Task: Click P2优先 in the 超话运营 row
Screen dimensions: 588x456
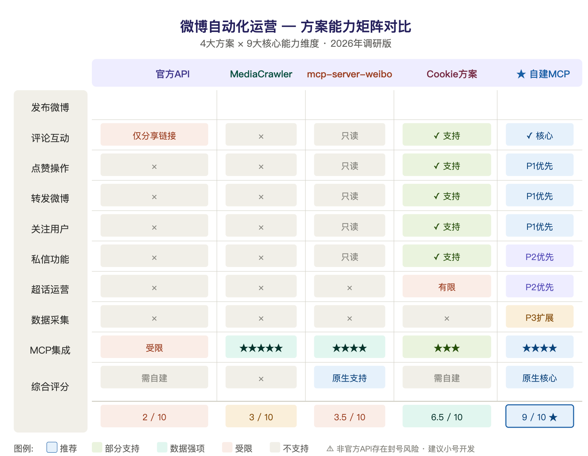Action: coord(540,286)
